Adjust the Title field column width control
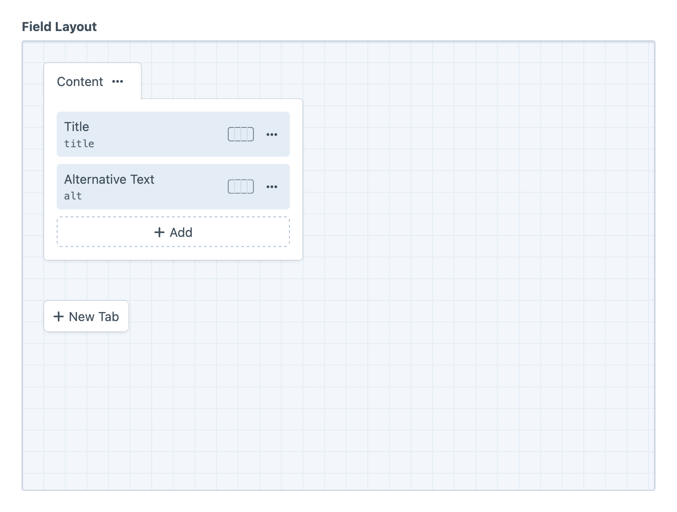Image resolution: width=677 pixels, height=512 pixels. coord(240,134)
